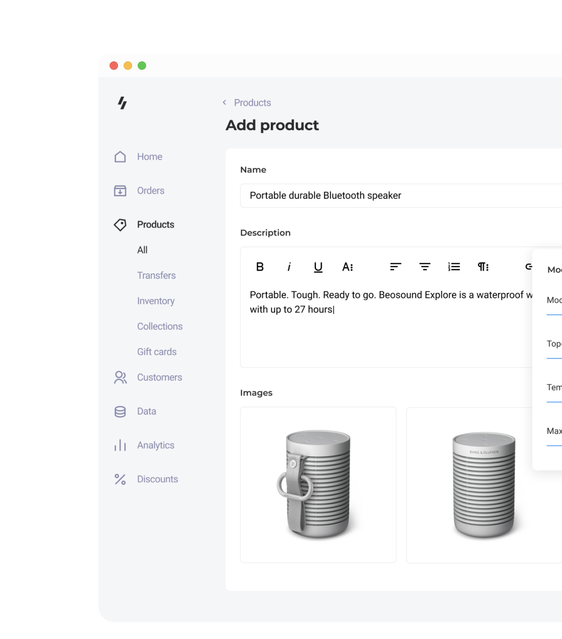Toggle italic formatting in description editor
Screen dimensions: 562x639
coord(289,267)
